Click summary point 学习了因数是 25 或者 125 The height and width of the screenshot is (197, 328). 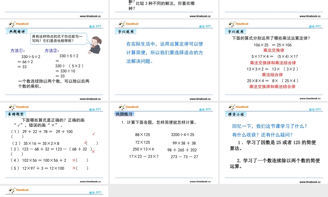coord(273,145)
